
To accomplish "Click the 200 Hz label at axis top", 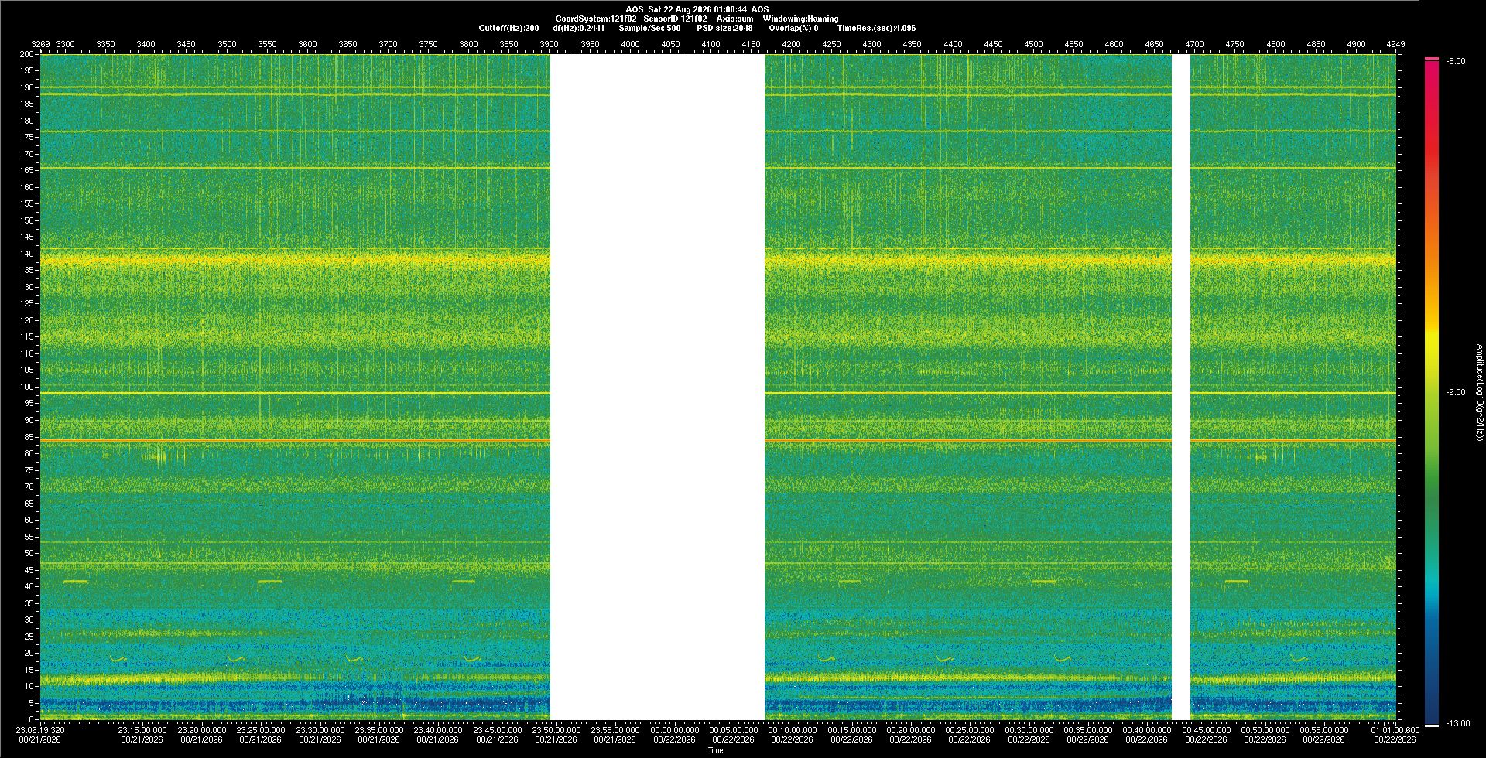I will [x=27, y=54].
